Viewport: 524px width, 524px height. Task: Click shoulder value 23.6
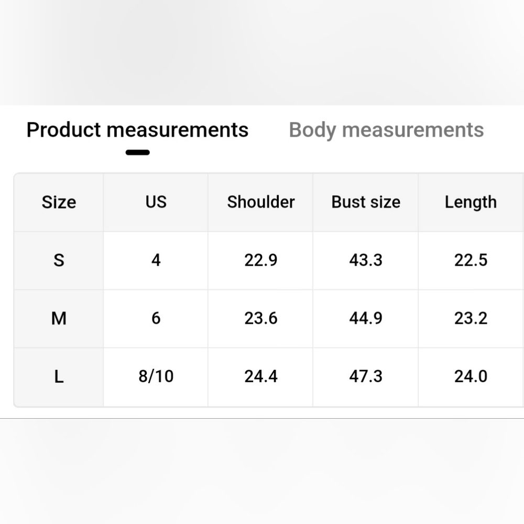click(260, 319)
